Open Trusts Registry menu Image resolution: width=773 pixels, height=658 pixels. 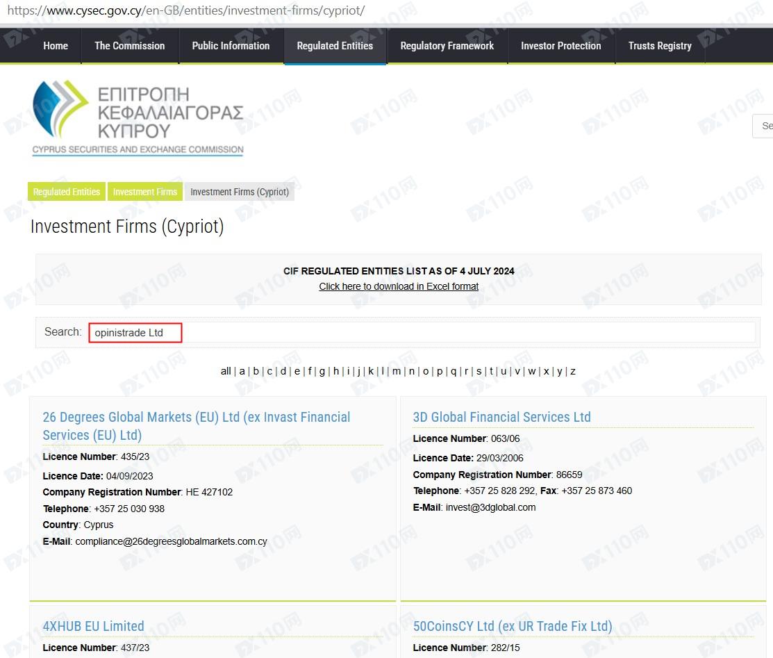tap(660, 46)
